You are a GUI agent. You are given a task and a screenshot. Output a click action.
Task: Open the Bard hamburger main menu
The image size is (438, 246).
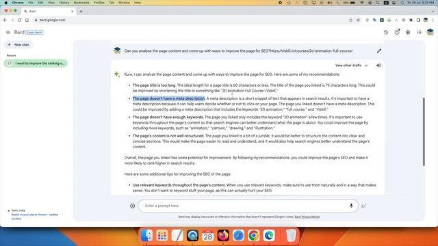click(x=8, y=32)
